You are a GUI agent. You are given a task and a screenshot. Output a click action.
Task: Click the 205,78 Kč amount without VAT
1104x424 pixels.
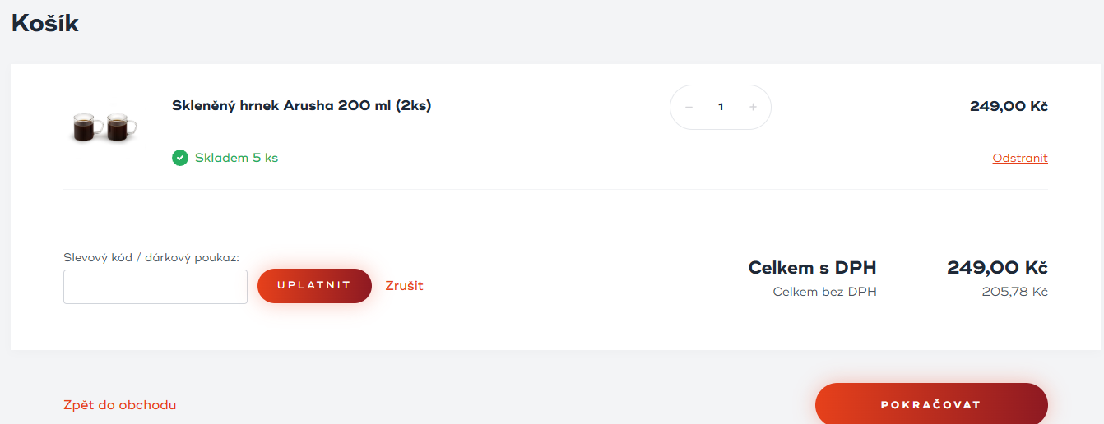pos(1014,292)
